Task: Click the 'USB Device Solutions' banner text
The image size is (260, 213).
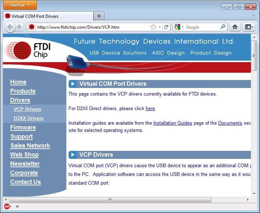Action: 118,53
